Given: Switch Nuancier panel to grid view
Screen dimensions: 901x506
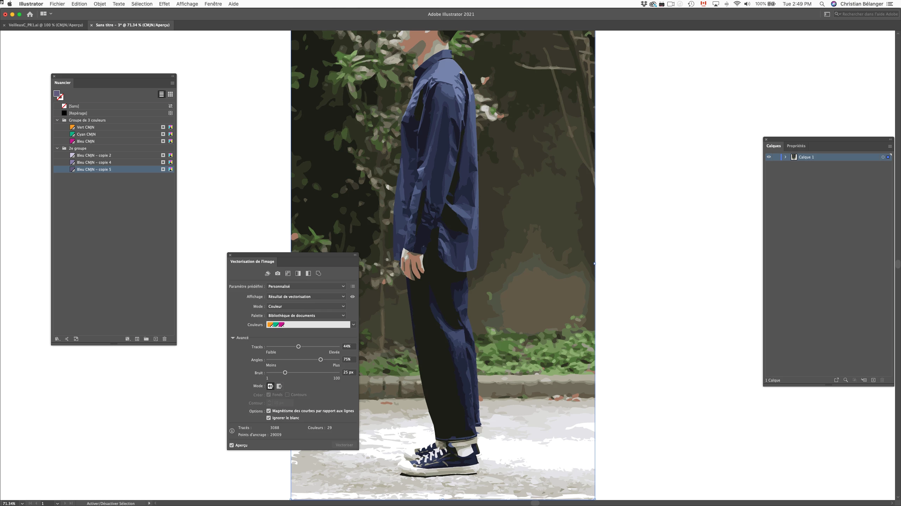Looking at the screenshot, I should [170, 94].
